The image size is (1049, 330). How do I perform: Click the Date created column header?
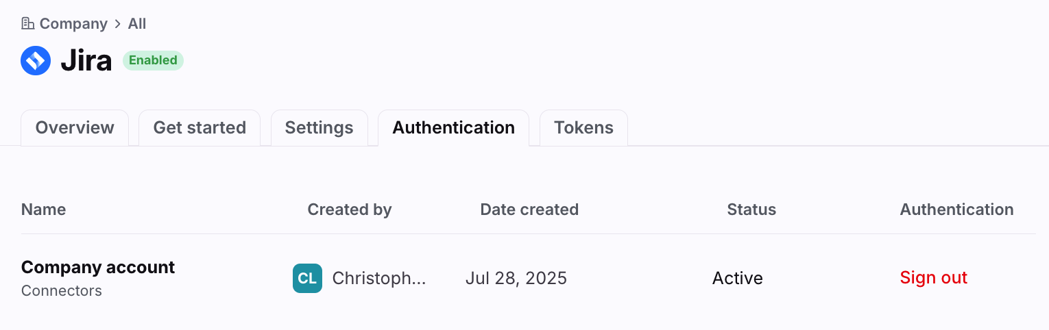pyautogui.click(x=529, y=210)
